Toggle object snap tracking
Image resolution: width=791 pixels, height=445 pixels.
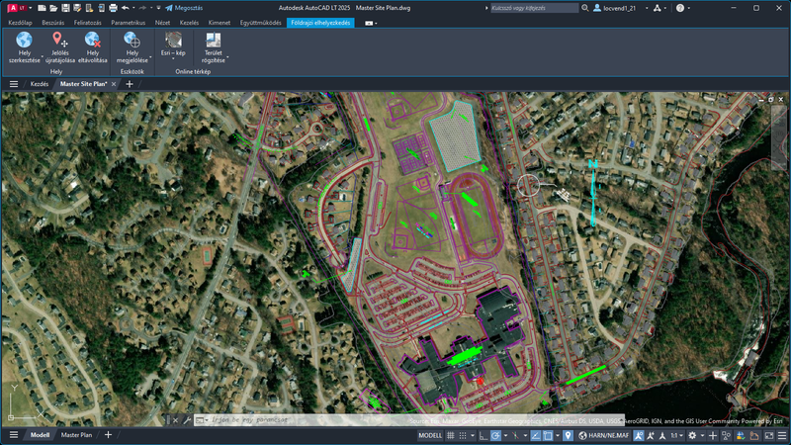(x=535, y=435)
